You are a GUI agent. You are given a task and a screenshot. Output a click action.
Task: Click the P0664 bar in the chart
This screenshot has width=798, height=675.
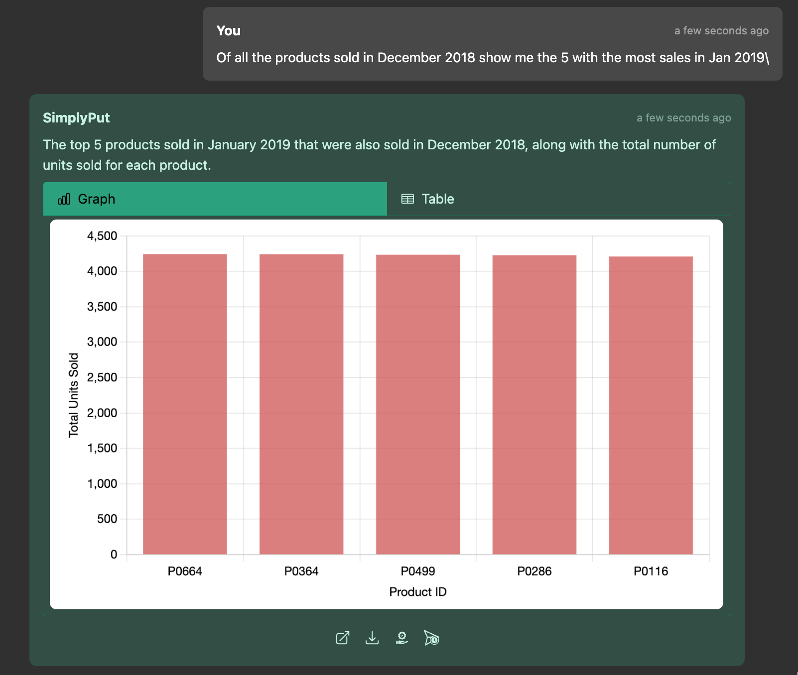click(185, 404)
